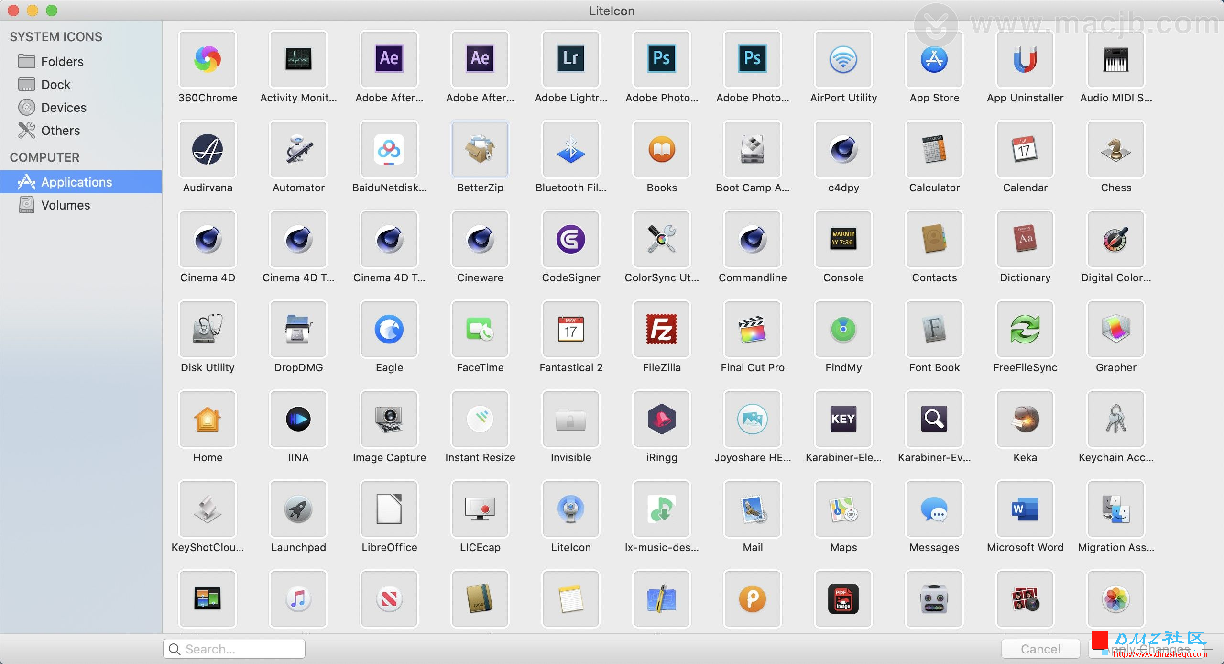The height and width of the screenshot is (664, 1224).
Task: Open the Others category in sidebar
Action: point(81,130)
